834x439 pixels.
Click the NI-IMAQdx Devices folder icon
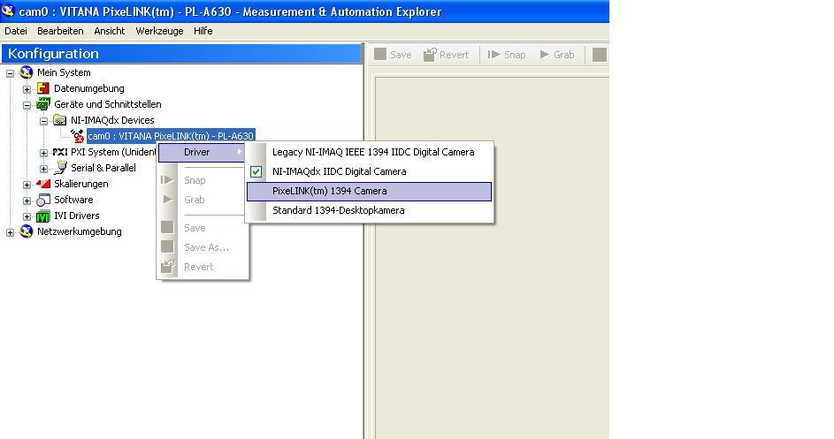59,120
